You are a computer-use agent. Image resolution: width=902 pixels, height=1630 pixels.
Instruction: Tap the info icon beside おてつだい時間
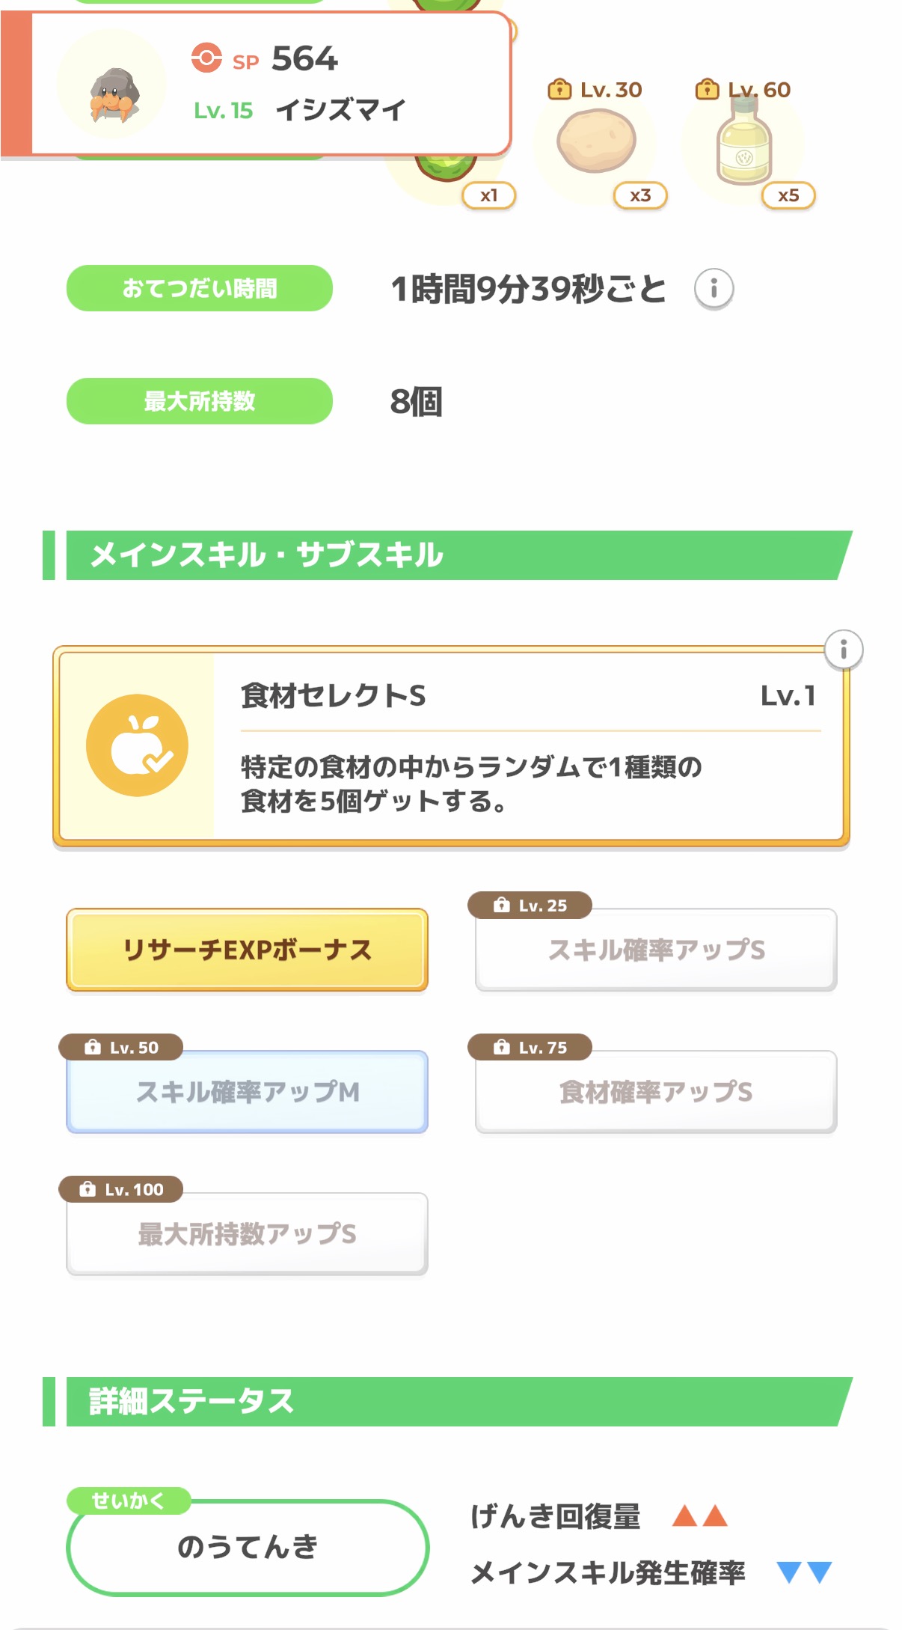coord(714,289)
